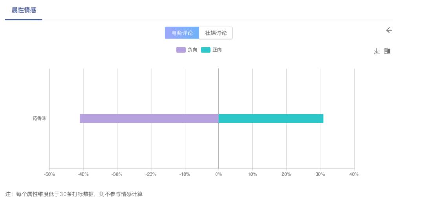Toggle the 负向 legend label
424x201 pixels.
tap(192, 50)
